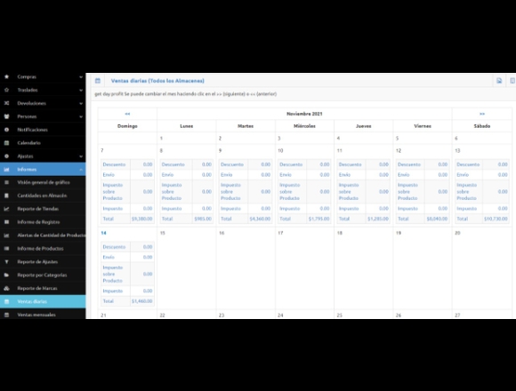This screenshot has width=516, height=391.
Task: Click the Informe de Registro icon
Action: coord(6,222)
